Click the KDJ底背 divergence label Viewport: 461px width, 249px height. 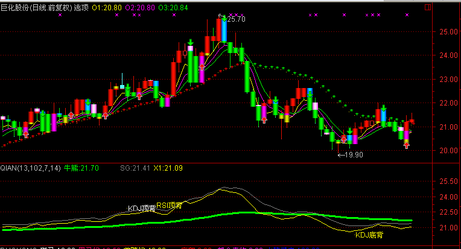tap(369, 235)
